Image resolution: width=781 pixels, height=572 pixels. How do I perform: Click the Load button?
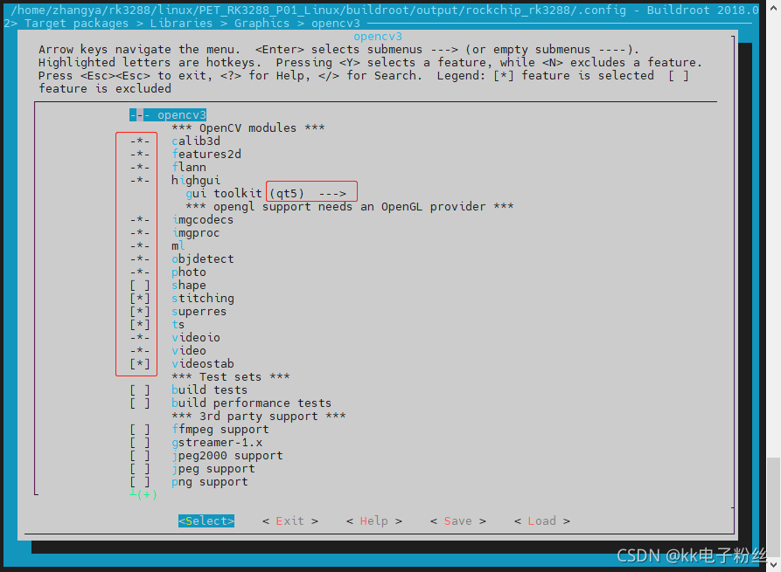tap(542, 520)
